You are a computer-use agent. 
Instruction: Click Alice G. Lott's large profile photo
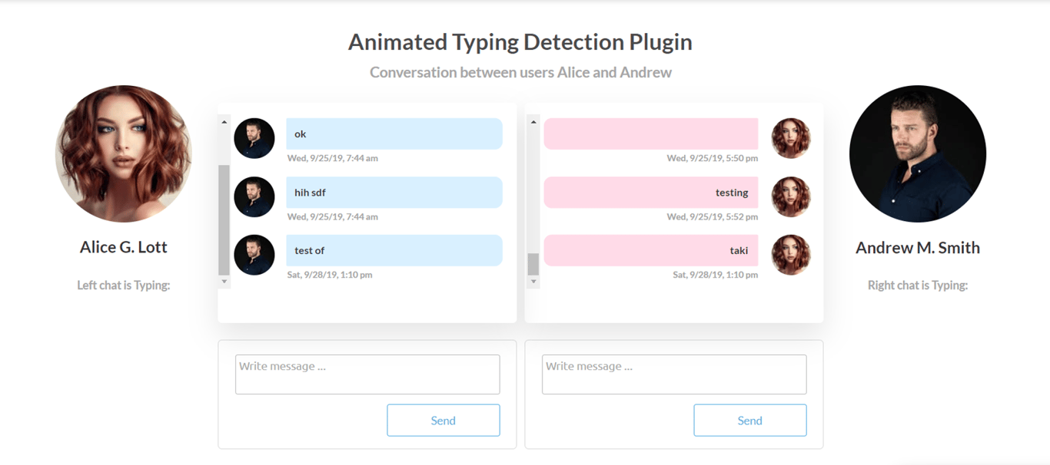[x=124, y=153]
